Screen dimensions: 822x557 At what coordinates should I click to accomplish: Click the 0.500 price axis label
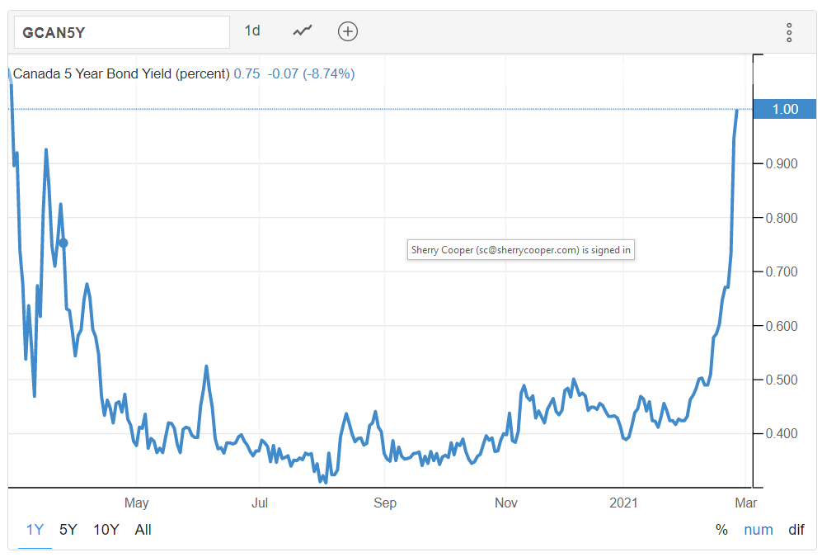click(x=782, y=380)
